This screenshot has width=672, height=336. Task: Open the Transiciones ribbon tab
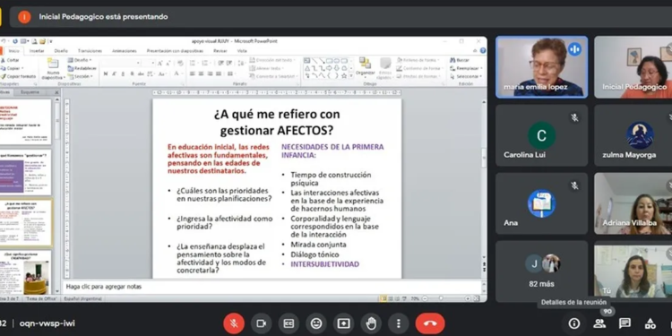[90, 51]
